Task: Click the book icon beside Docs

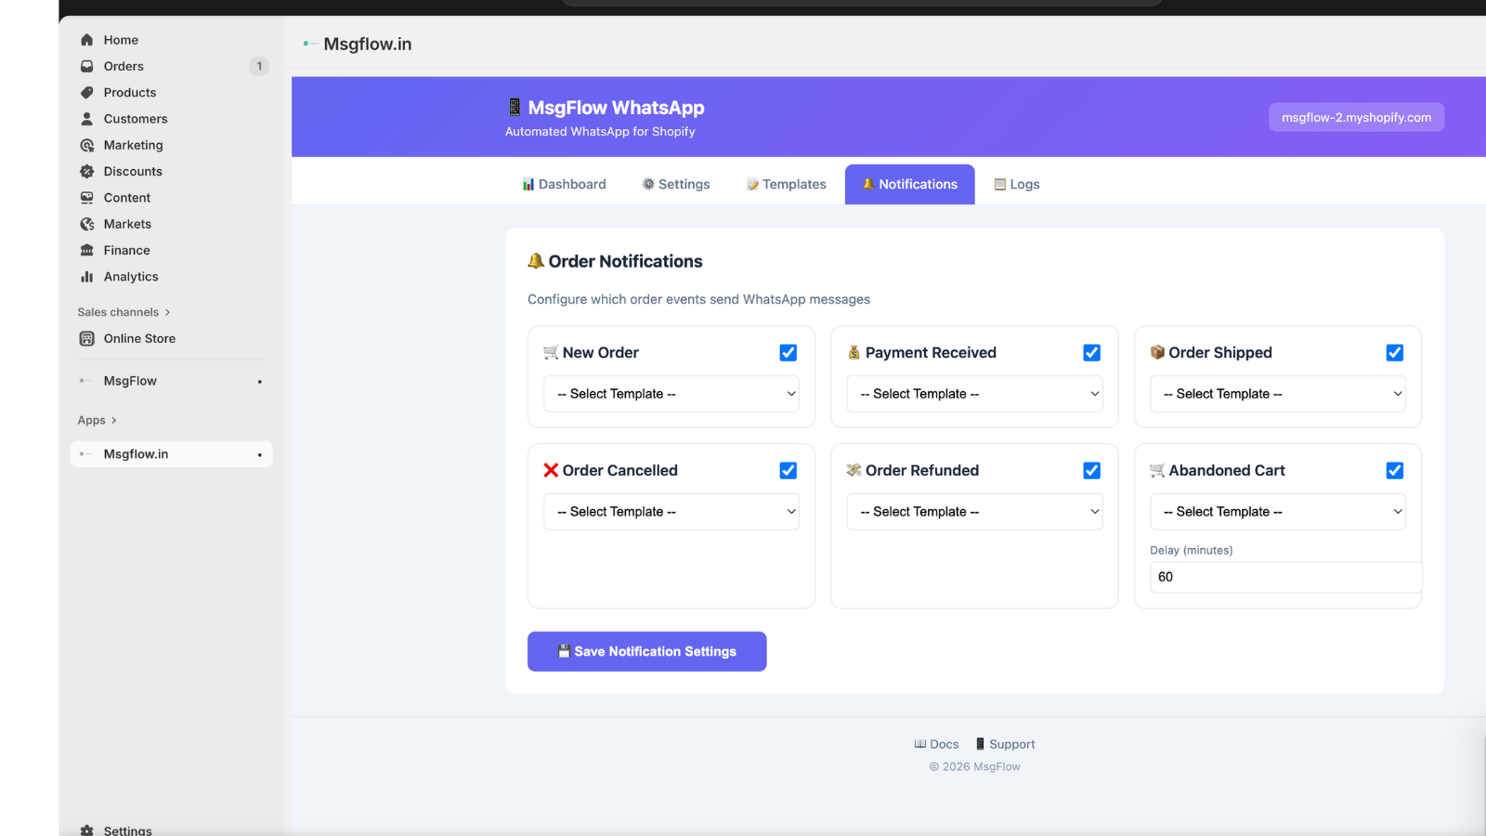Action: point(920,744)
